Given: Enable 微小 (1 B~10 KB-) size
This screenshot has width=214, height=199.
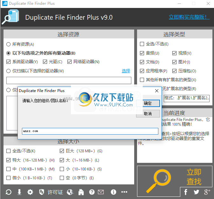Looking at the screenshot, I should tap(9, 178).
